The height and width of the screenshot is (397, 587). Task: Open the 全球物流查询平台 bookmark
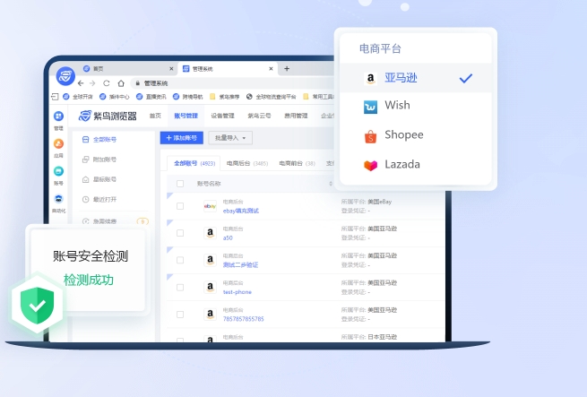[x=271, y=97]
